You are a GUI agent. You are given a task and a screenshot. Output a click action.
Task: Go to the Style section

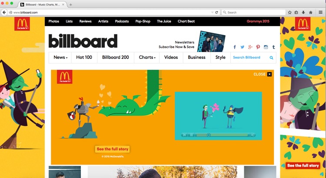[x=220, y=58]
